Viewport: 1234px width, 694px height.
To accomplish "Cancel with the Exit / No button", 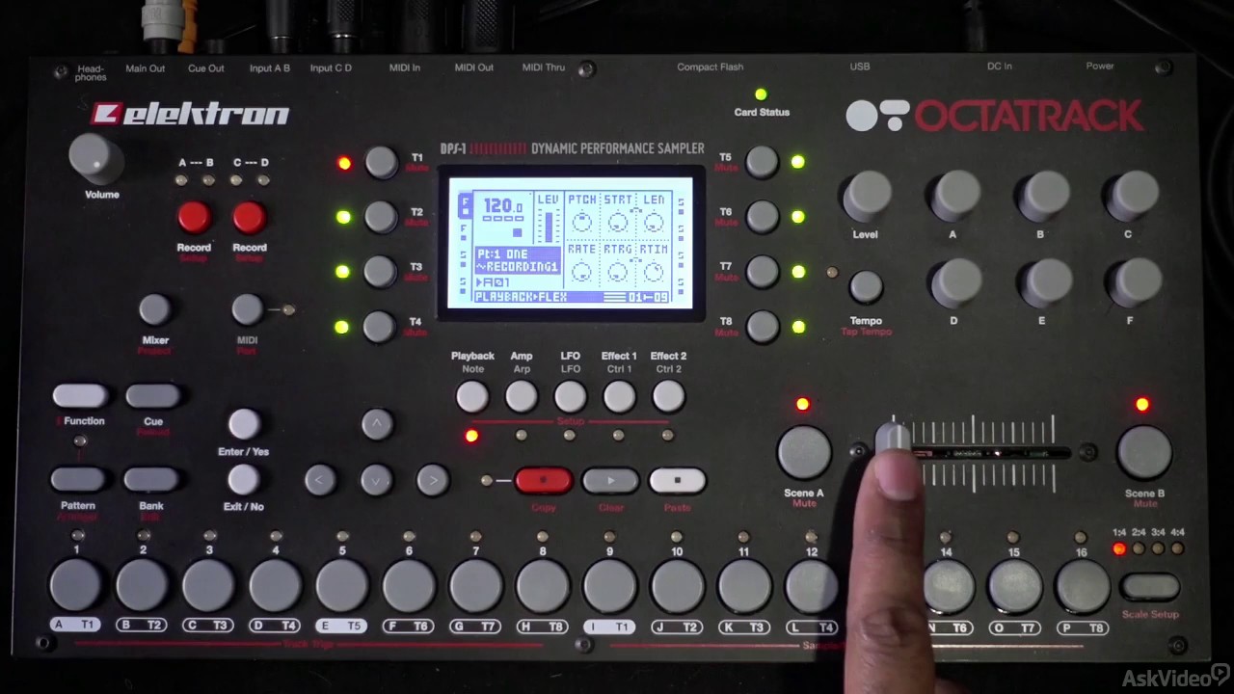I will [243, 479].
